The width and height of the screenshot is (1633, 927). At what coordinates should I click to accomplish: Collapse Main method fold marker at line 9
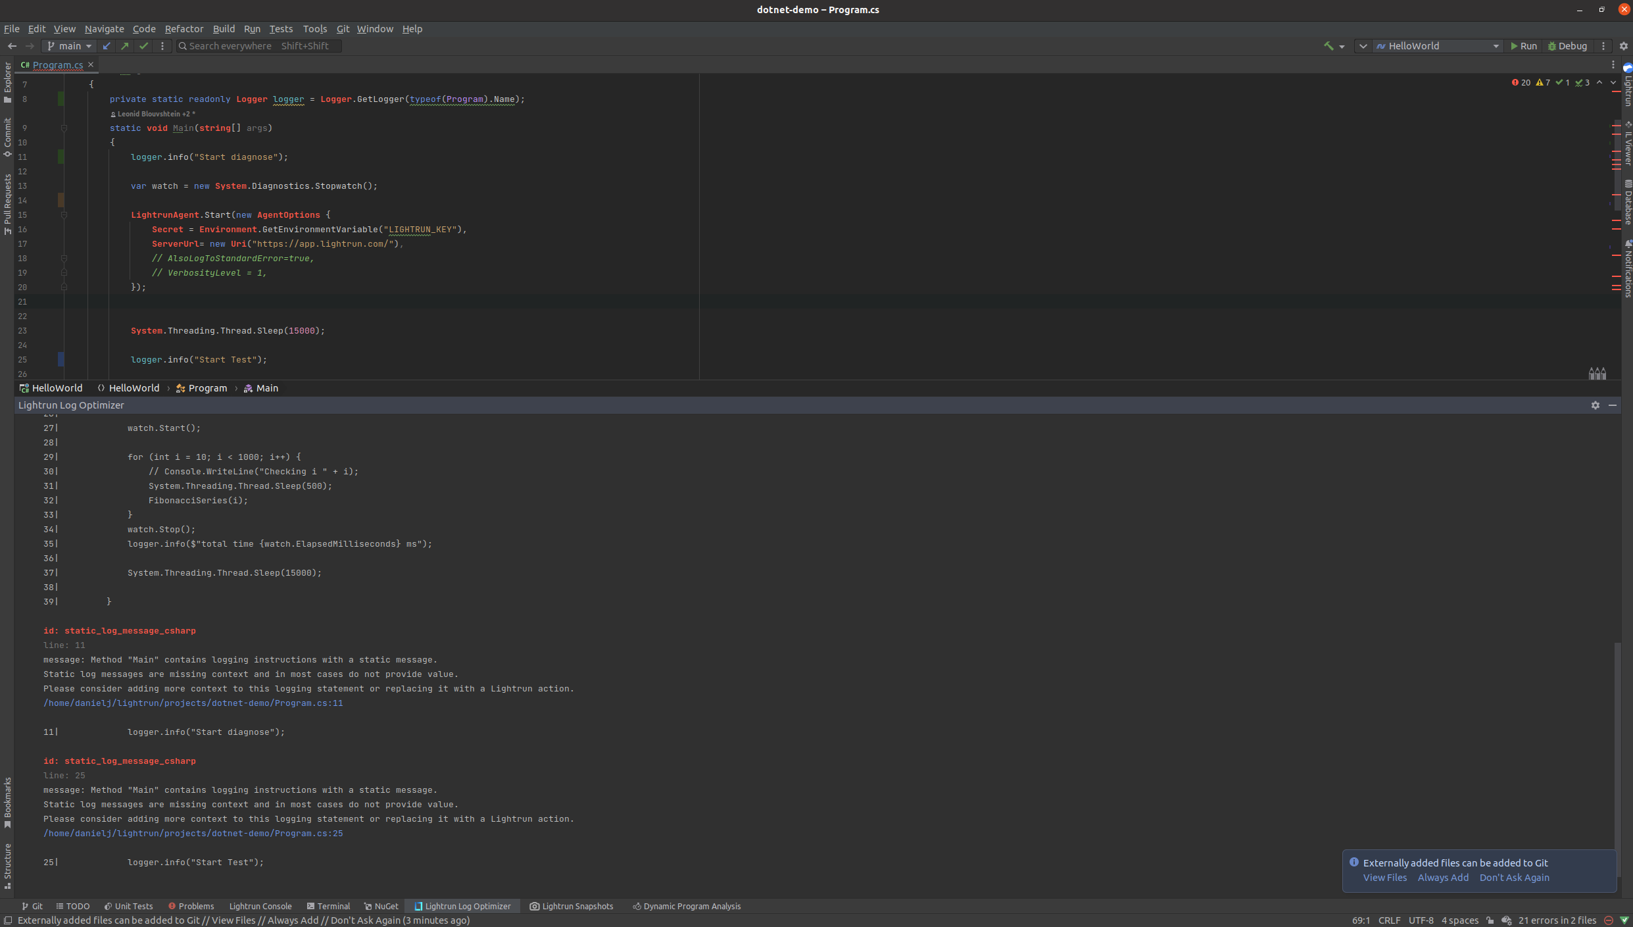[x=64, y=128]
